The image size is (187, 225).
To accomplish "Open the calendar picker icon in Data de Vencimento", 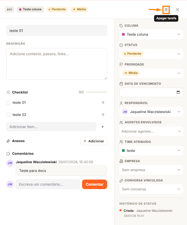I will coord(178,92).
